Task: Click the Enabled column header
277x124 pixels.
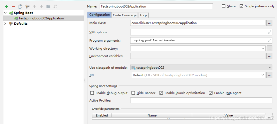Action: point(102,115)
